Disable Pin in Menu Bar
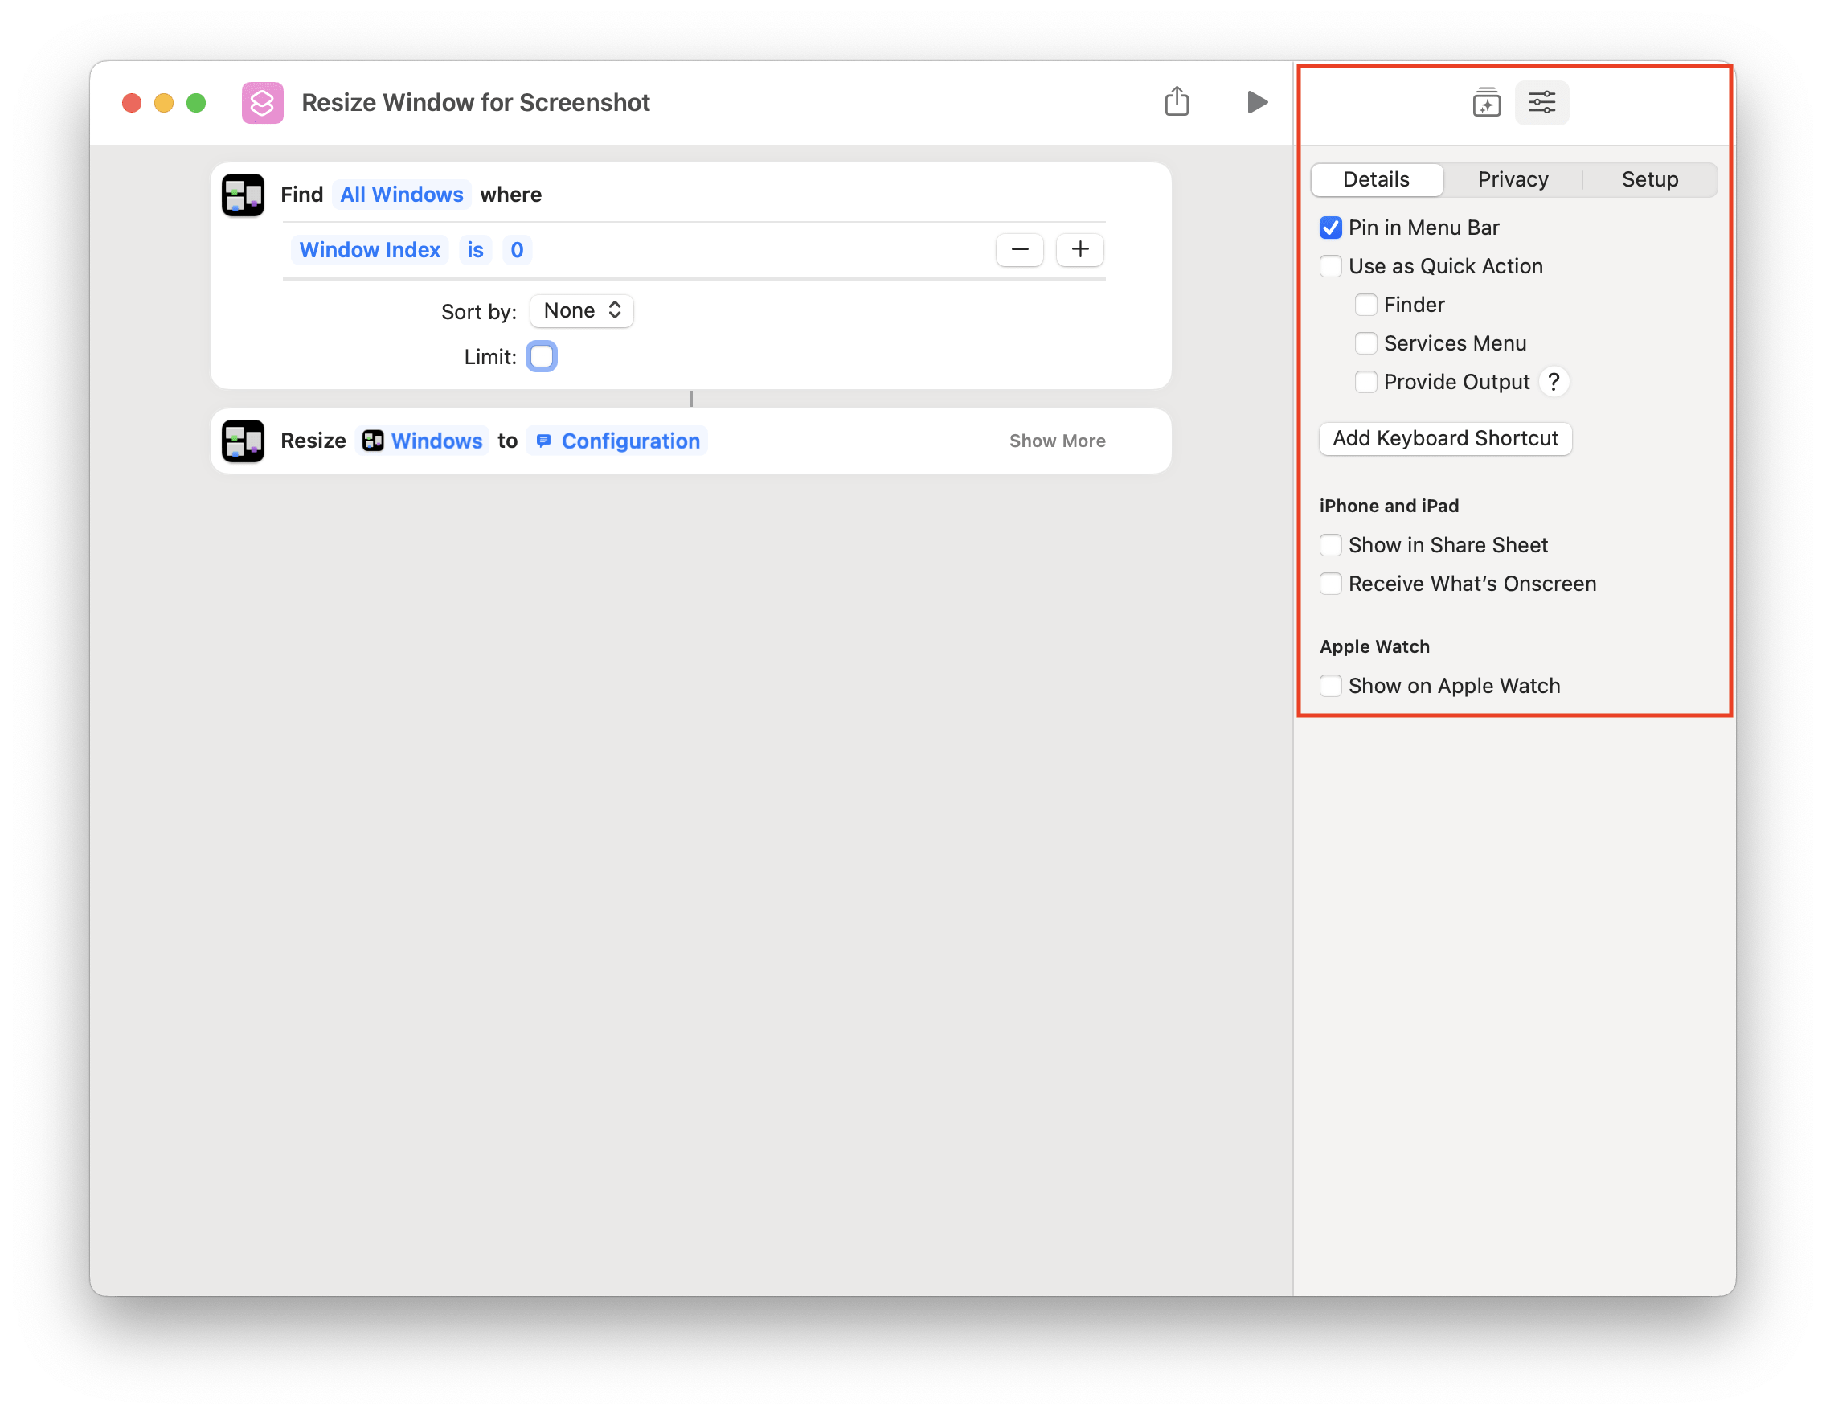 point(1330,227)
